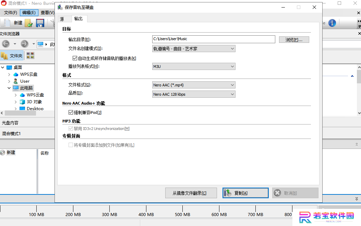The height and width of the screenshot is (226, 361).
Task: Expand the top-level WPS云盘 node under 桌面
Action: pyautogui.click(x=9, y=74)
